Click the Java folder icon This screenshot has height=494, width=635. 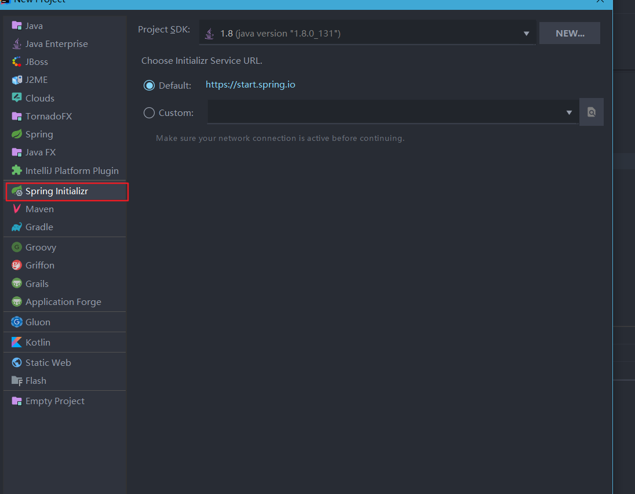click(17, 26)
